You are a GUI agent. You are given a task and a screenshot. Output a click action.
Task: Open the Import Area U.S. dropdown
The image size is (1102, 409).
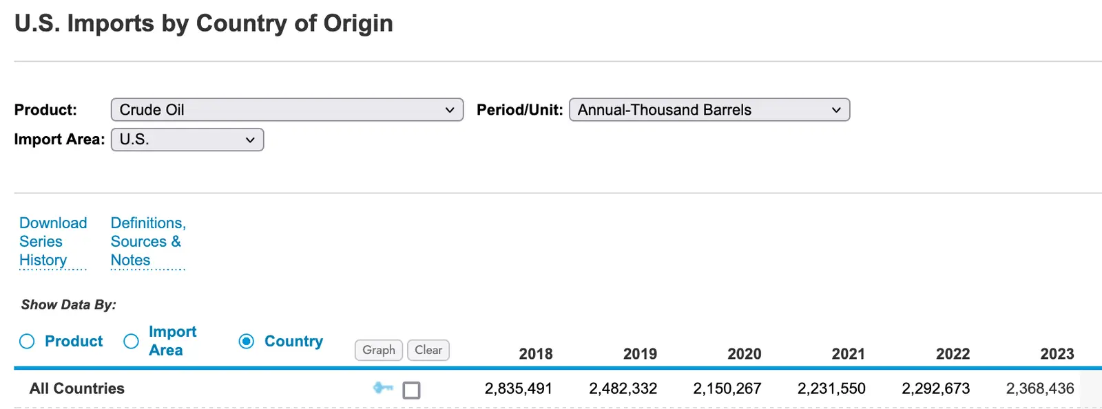coord(187,140)
